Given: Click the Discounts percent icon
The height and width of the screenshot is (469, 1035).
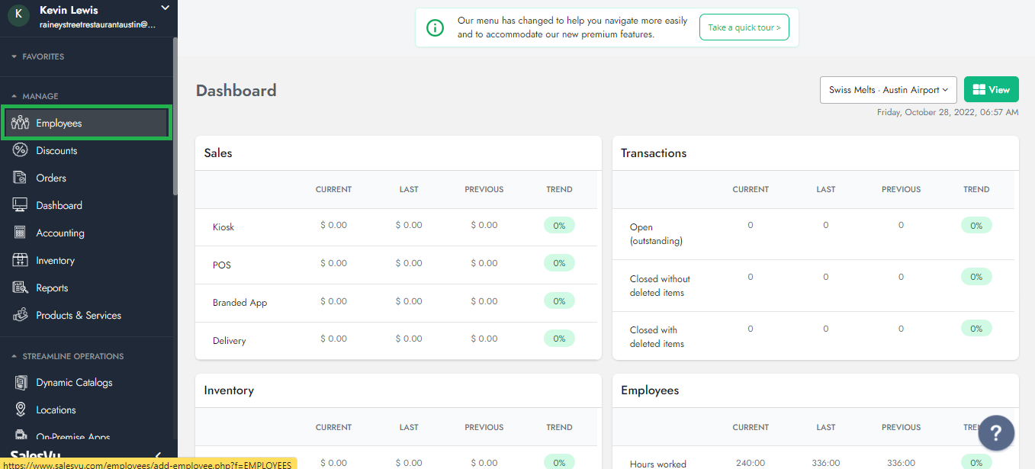Looking at the screenshot, I should [x=21, y=151].
